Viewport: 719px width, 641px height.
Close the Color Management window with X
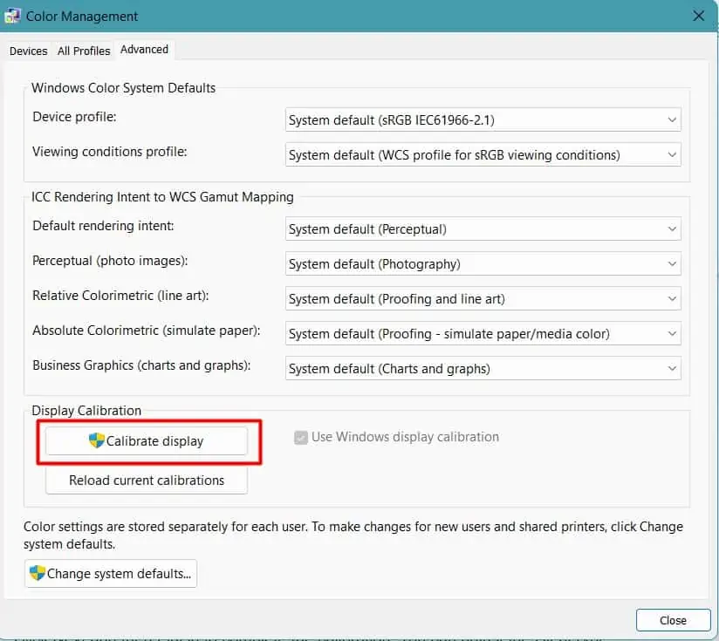pos(698,16)
